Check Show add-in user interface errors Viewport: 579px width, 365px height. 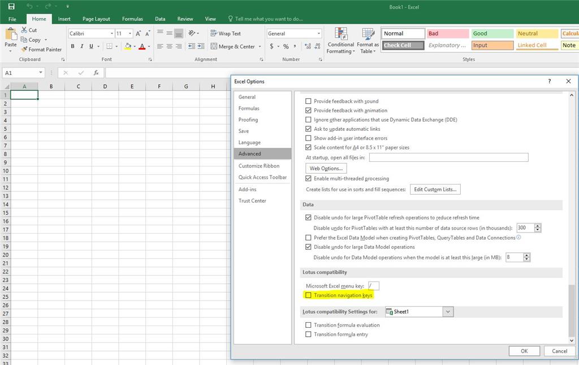[x=308, y=138]
